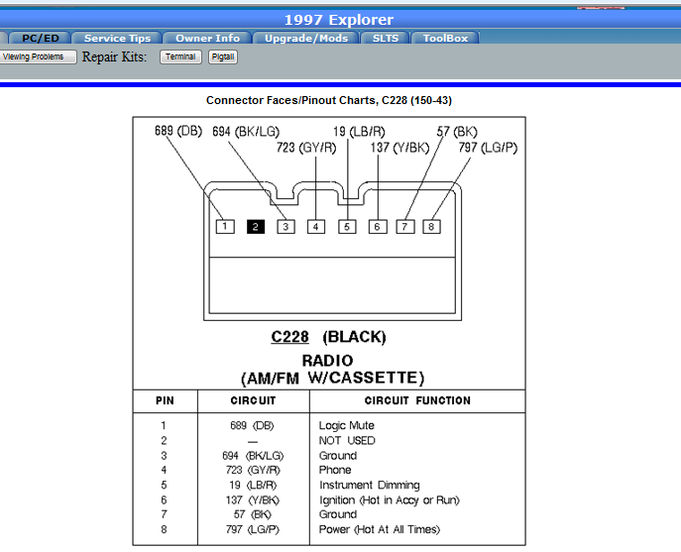Click the 1997 Explorer title

tap(339, 20)
